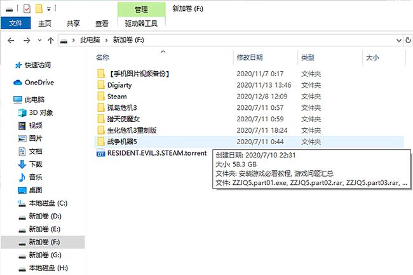Sort by the 名称 column header
The image size is (413, 275).
[x=102, y=57]
